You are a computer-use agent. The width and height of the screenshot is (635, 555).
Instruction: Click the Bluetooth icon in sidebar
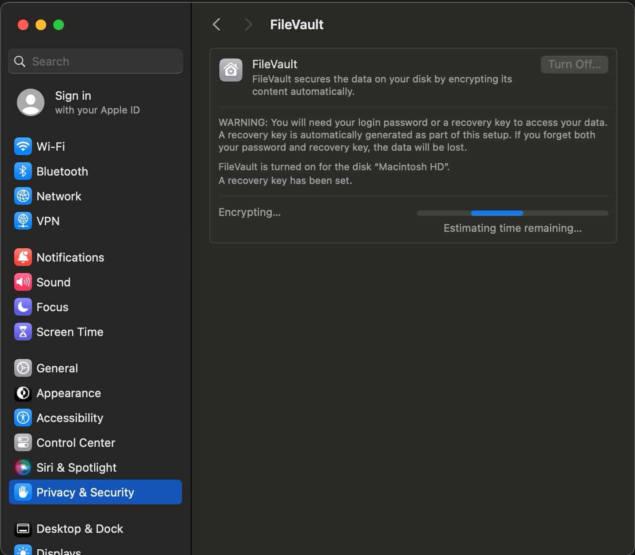(23, 171)
